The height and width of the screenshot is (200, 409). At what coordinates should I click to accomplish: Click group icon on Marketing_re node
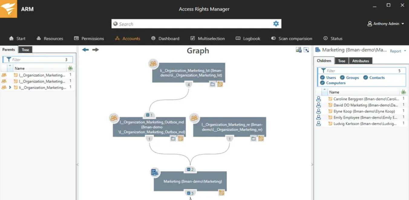pos(195,118)
